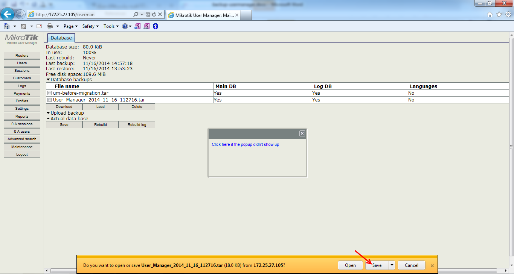
Task: Check the um-before-migration.tar checkbox
Action: click(x=49, y=93)
